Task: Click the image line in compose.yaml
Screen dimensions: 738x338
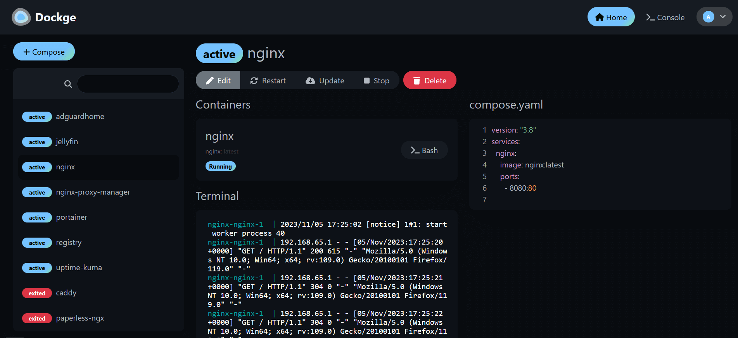Action: coord(532,165)
